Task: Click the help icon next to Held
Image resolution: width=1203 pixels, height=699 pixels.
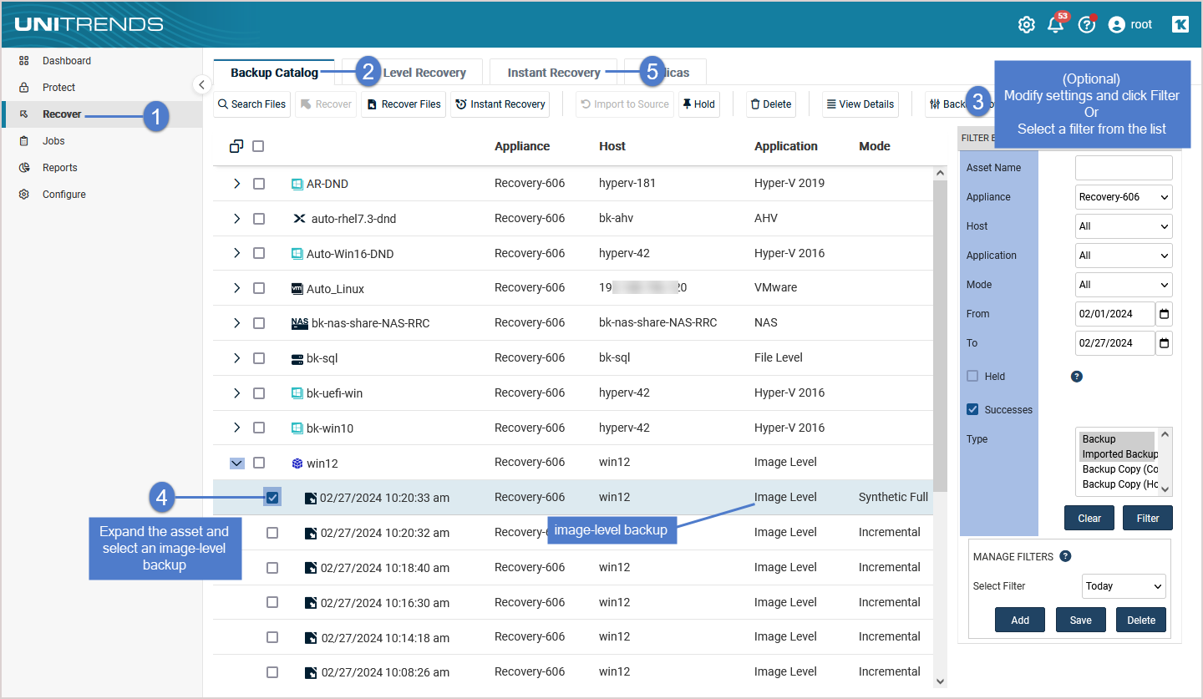Action: [x=1077, y=377]
